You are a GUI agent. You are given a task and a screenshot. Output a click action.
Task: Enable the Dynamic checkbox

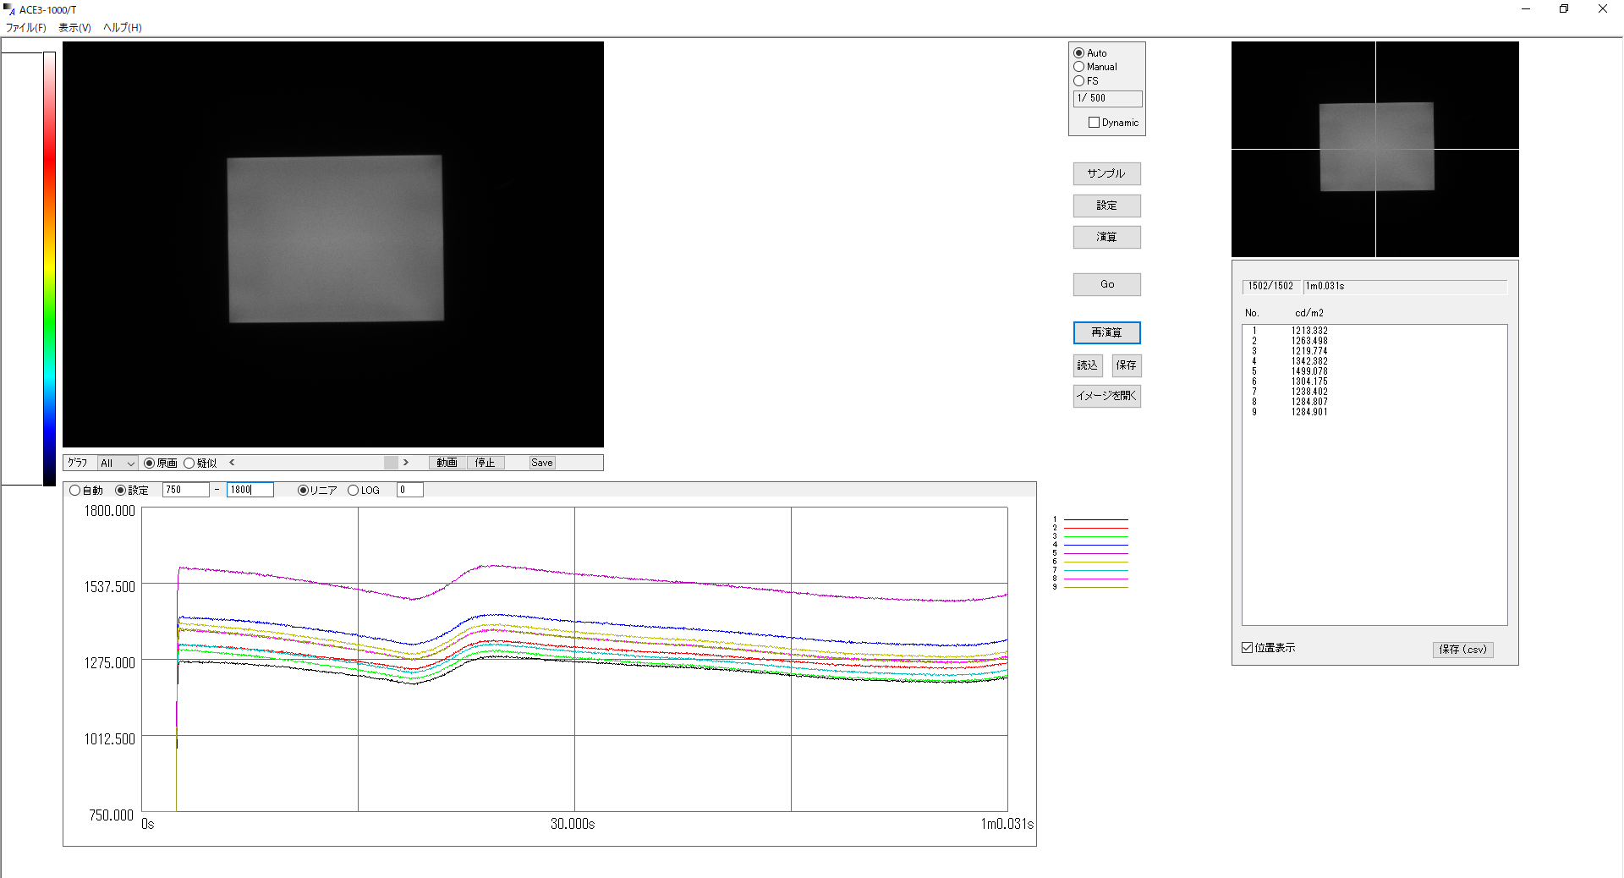pos(1094,122)
